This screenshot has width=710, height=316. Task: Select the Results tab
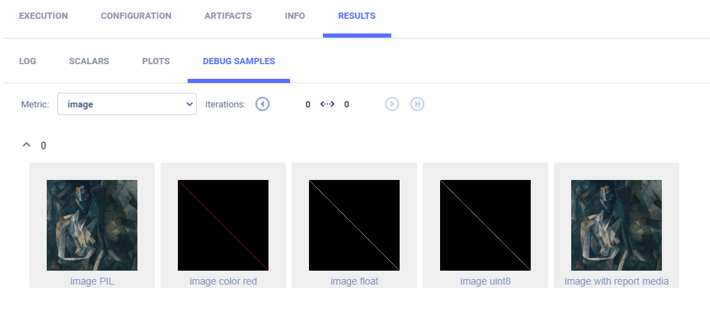356,16
